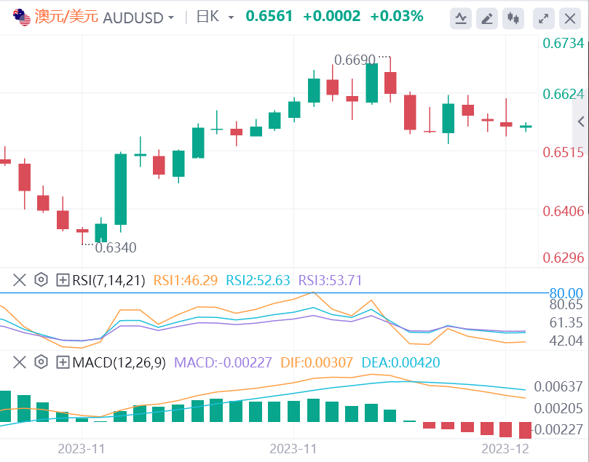Activate the drawing pencil tool
The image size is (589, 462).
[487, 18]
